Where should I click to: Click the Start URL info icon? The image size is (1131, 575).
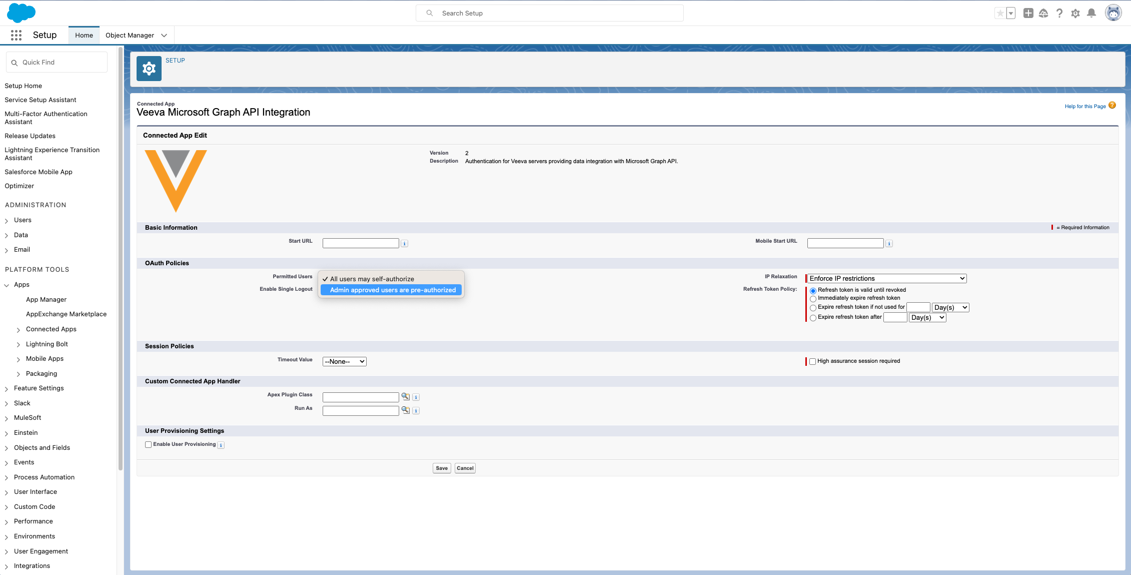(405, 244)
